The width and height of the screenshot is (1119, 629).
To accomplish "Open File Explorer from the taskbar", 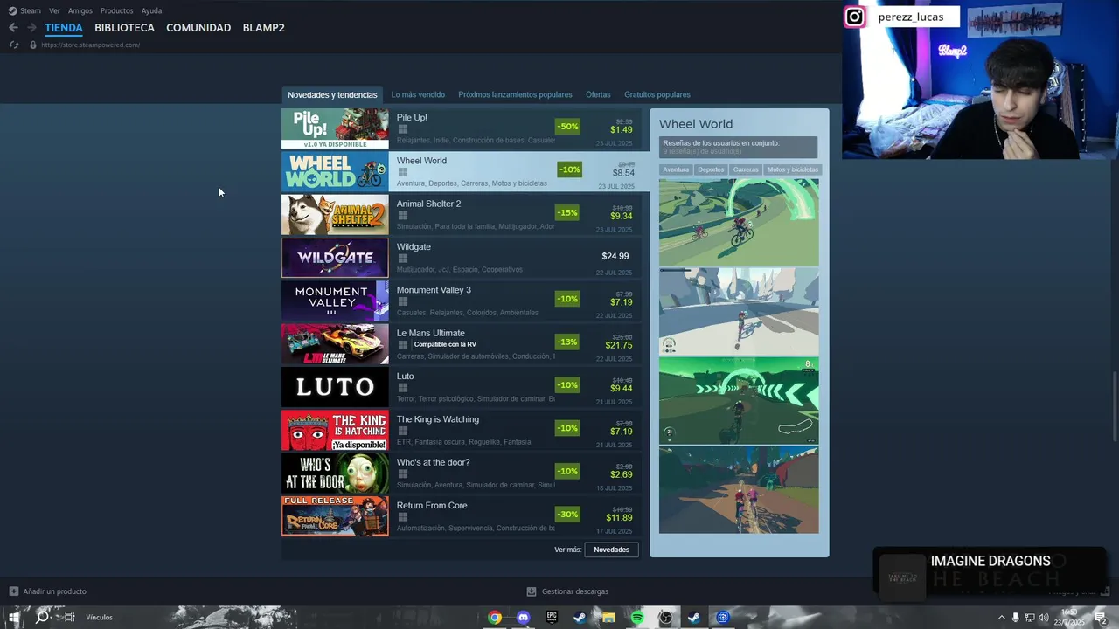I will tap(608, 618).
